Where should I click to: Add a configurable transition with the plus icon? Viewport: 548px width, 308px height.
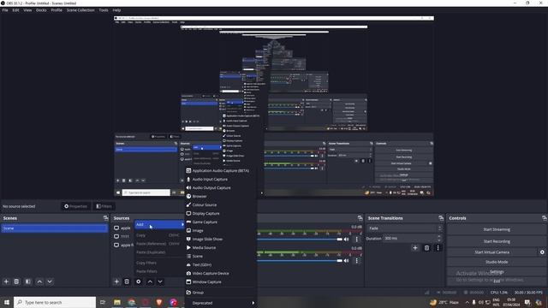point(414,248)
